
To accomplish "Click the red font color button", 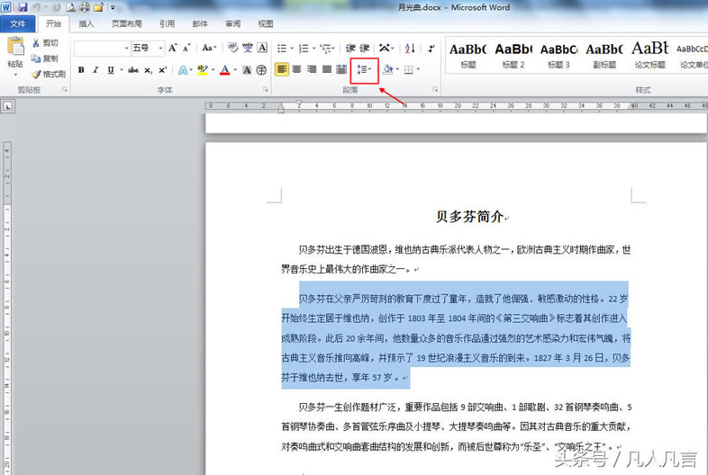I will pyautogui.click(x=224, y=69).
